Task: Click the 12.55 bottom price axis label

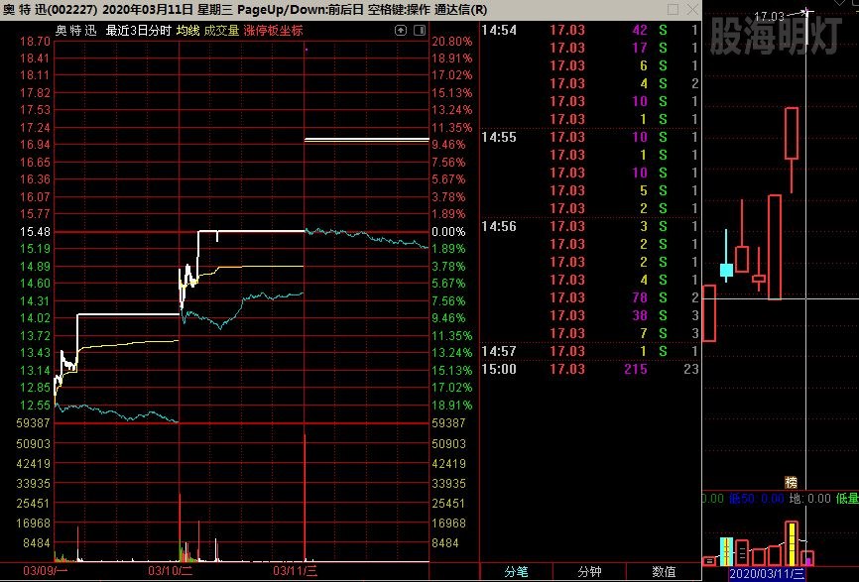Action: pos(35,406)
